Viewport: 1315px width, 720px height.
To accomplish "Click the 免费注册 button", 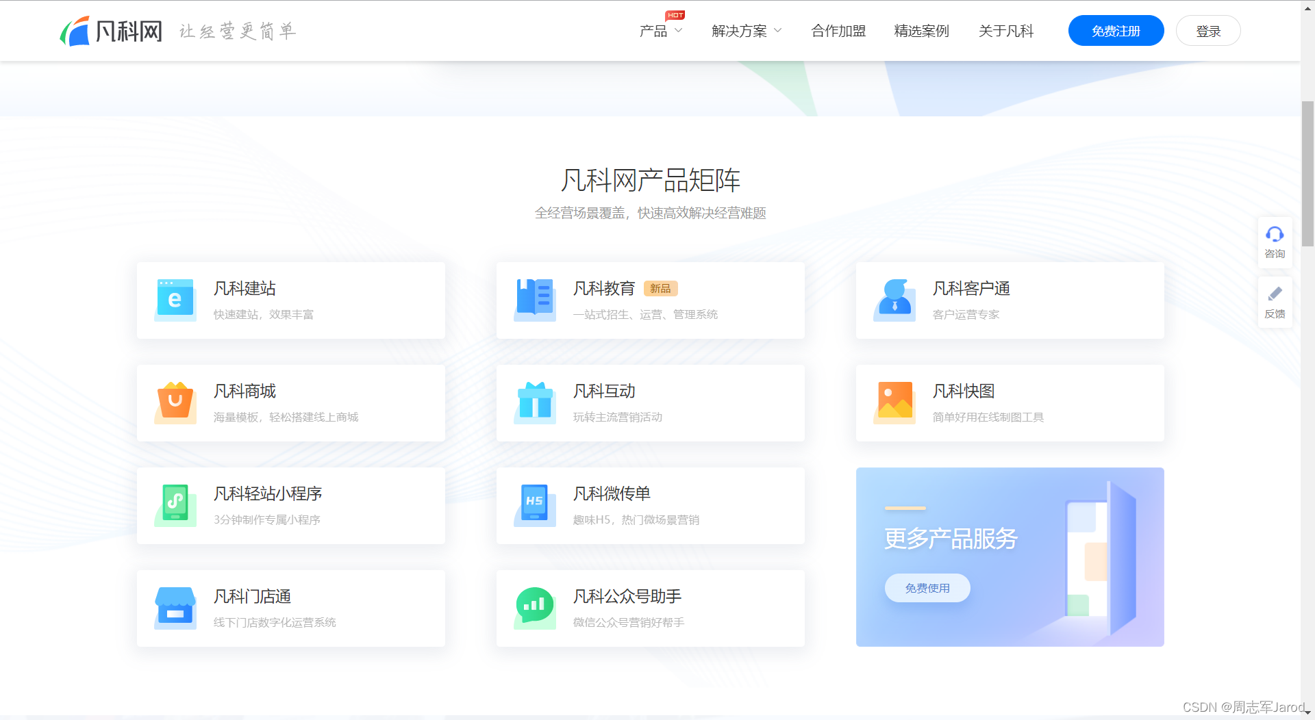I will [1116, 31].
